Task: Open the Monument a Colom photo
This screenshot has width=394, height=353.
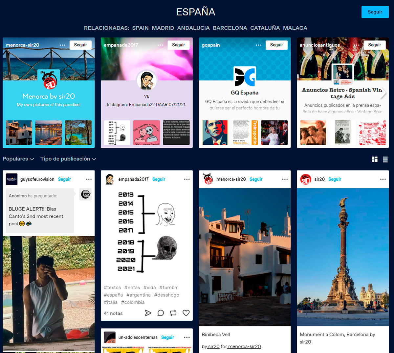Action: pyautogui.click(x=342, y=257)
